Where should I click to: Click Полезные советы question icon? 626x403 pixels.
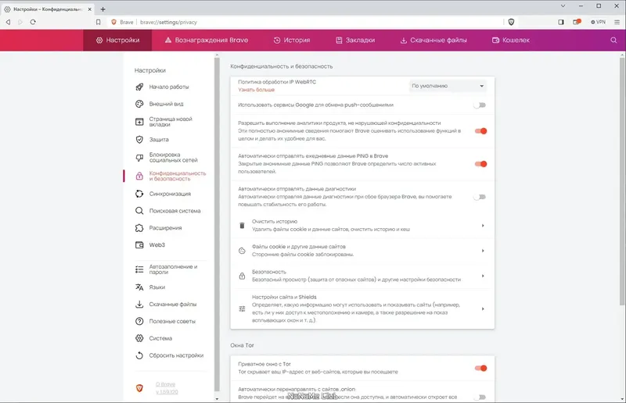pyautogui.click(x=139, y=321)
